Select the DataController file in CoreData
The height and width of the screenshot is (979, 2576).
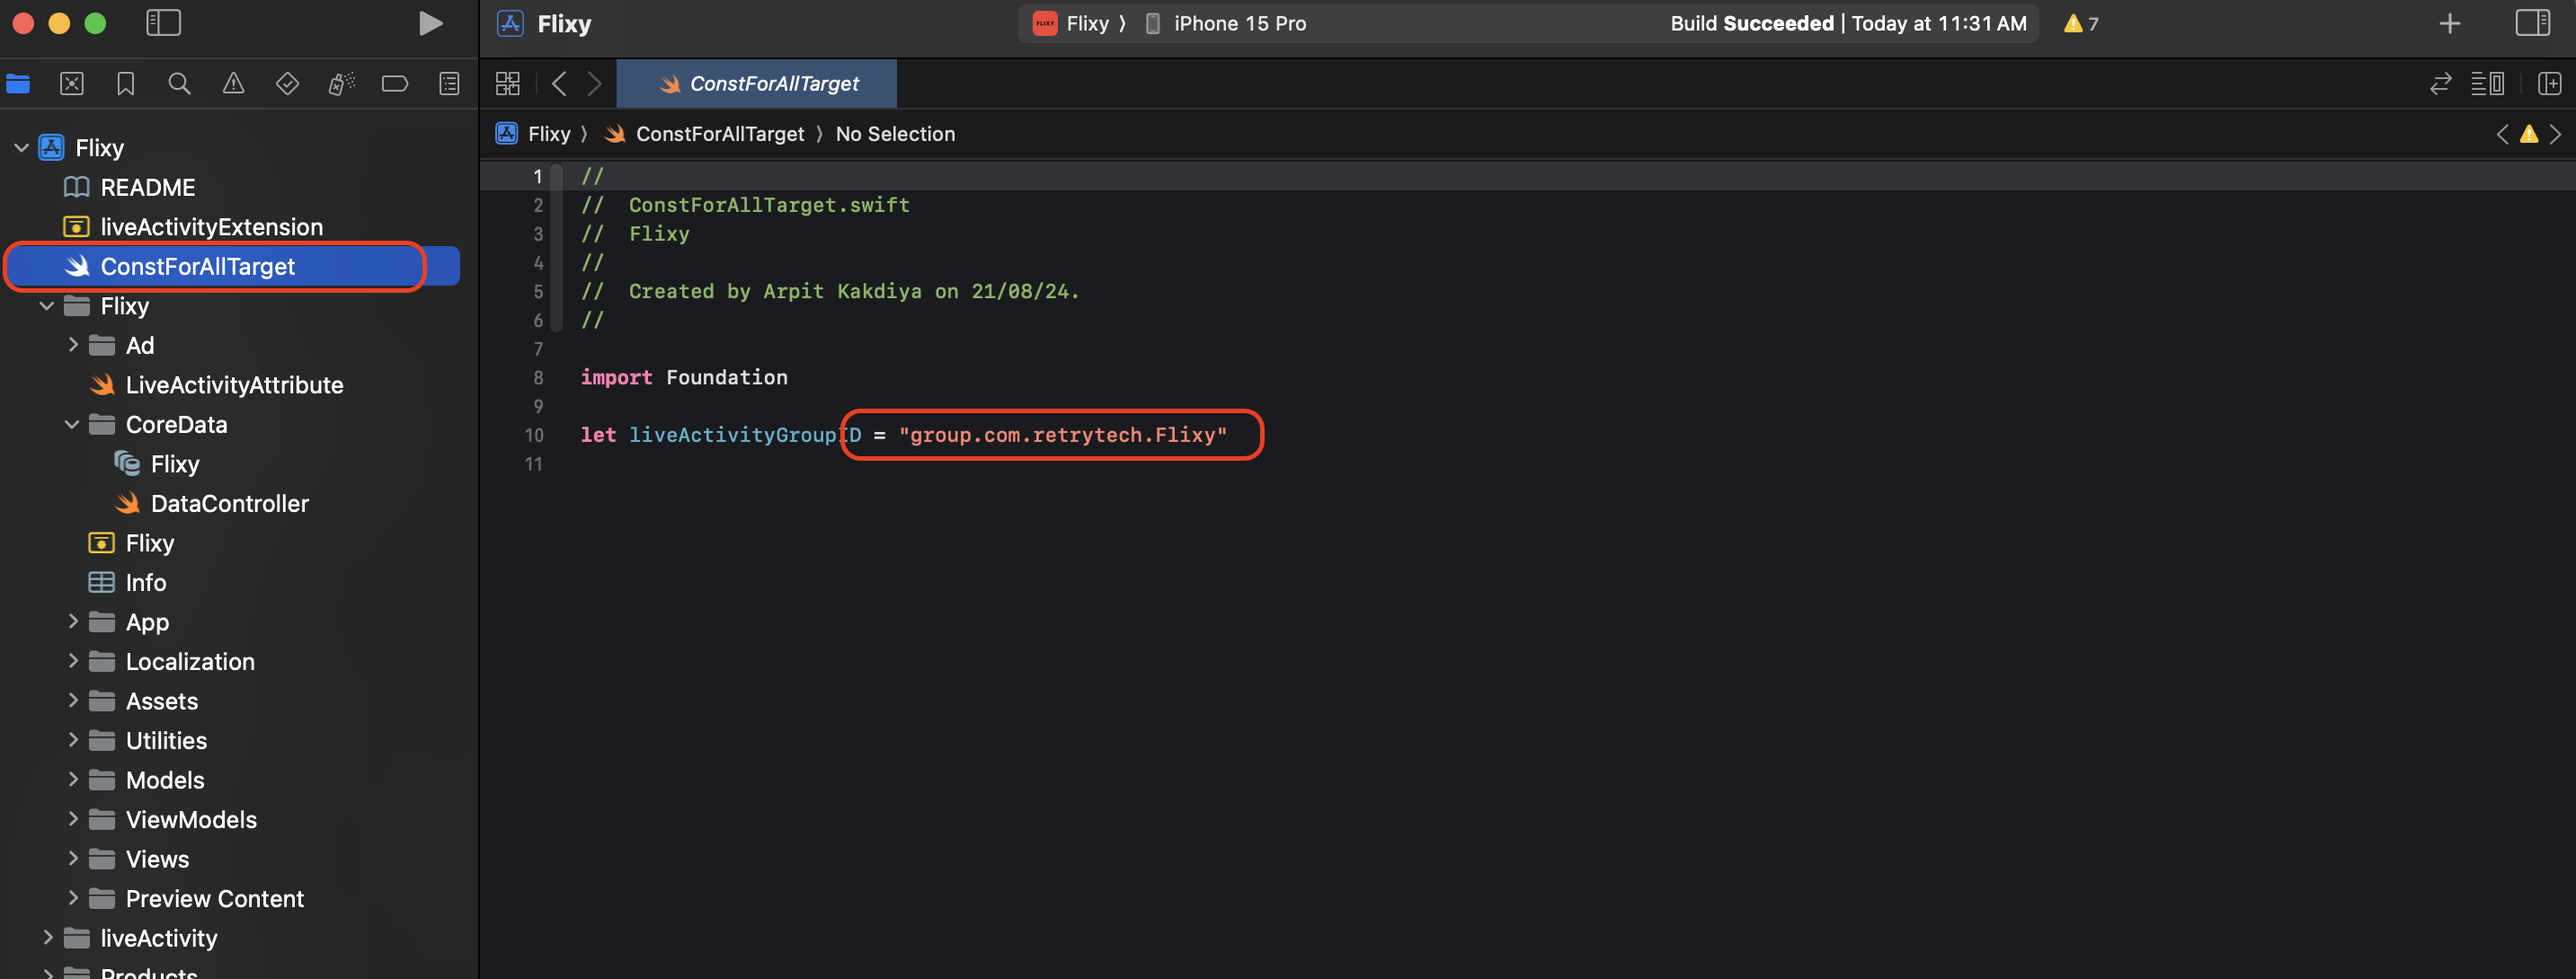pyautogui.click(x=228, y=503)
